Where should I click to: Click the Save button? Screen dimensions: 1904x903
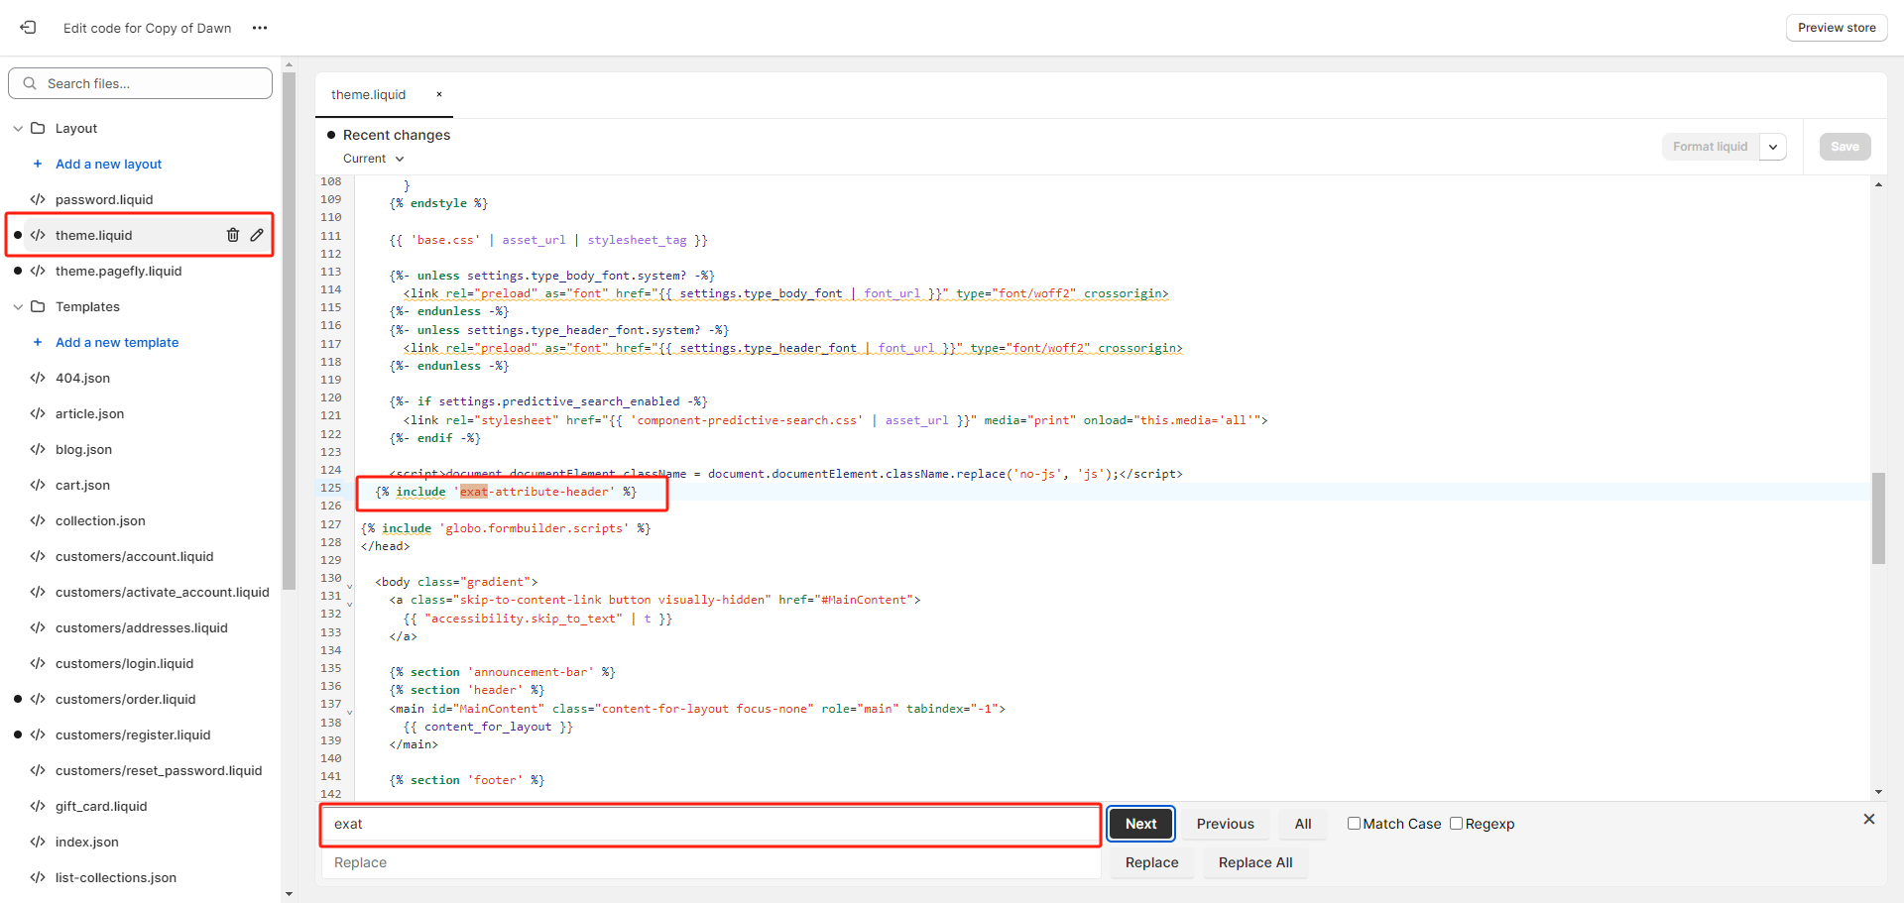[x=1844, y=147]
